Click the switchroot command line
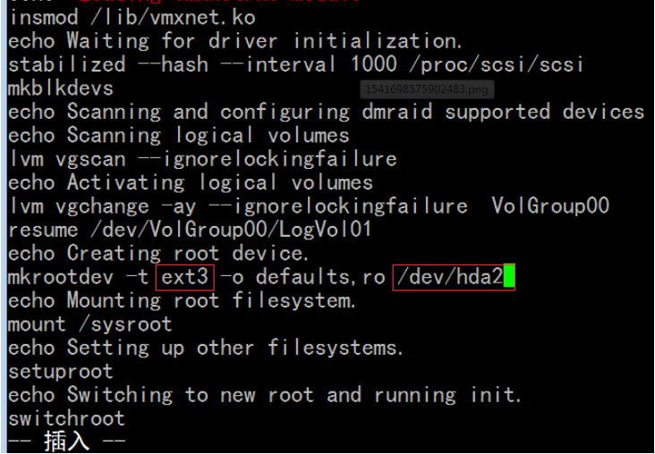 coord(66,418)
